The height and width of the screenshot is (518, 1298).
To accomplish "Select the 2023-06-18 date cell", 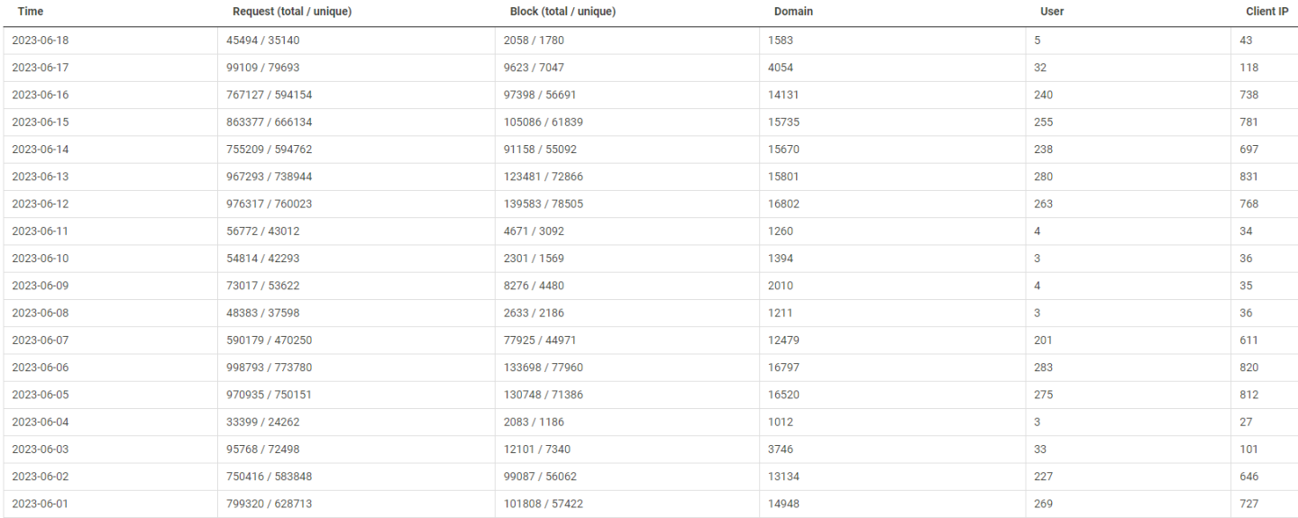I will [40, 41].
